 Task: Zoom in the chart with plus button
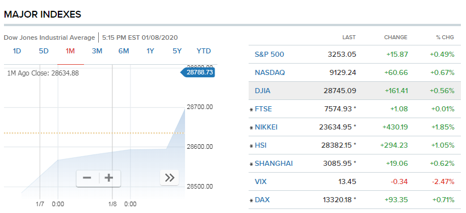coord(109,178)
